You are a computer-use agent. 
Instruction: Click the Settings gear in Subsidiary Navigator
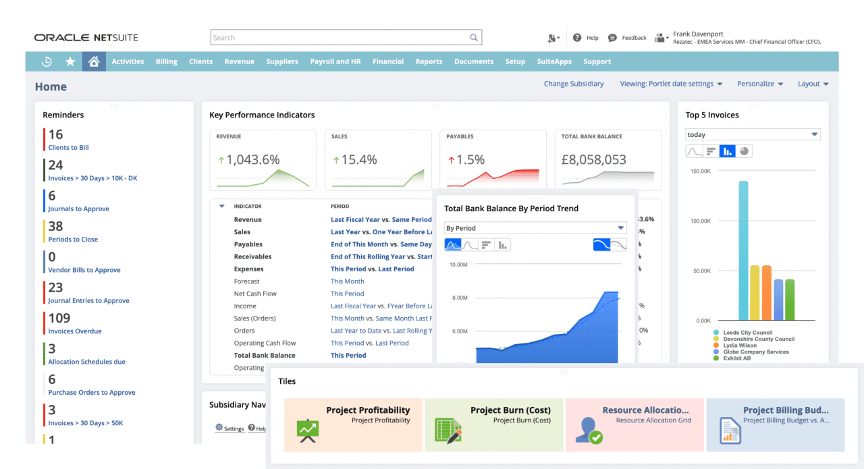(x=219, y=428)
